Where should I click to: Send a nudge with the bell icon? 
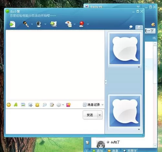point(37,105)
